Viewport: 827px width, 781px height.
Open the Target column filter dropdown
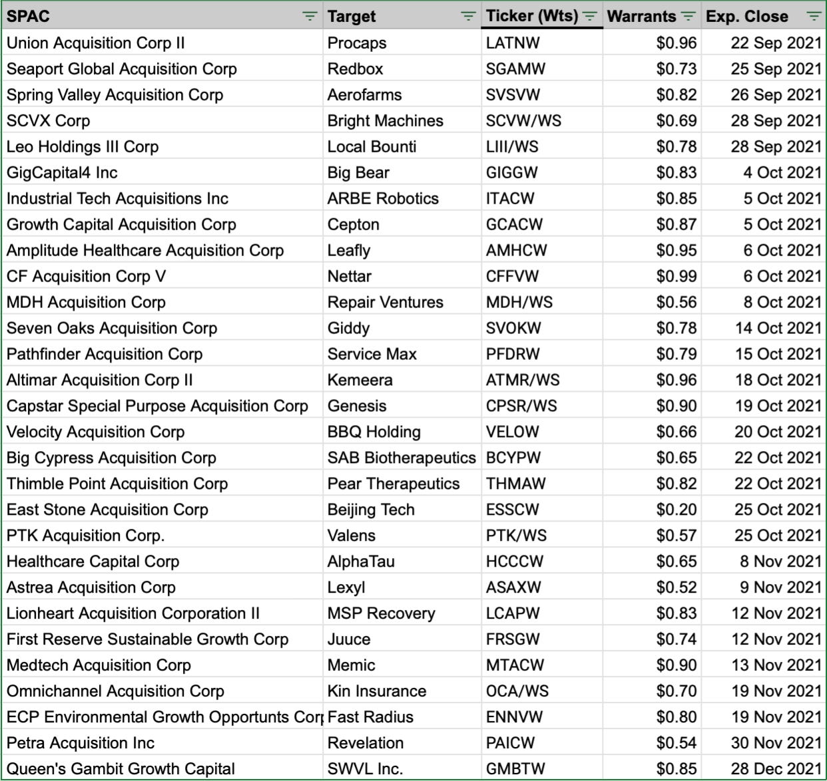[x=469, y=17]
